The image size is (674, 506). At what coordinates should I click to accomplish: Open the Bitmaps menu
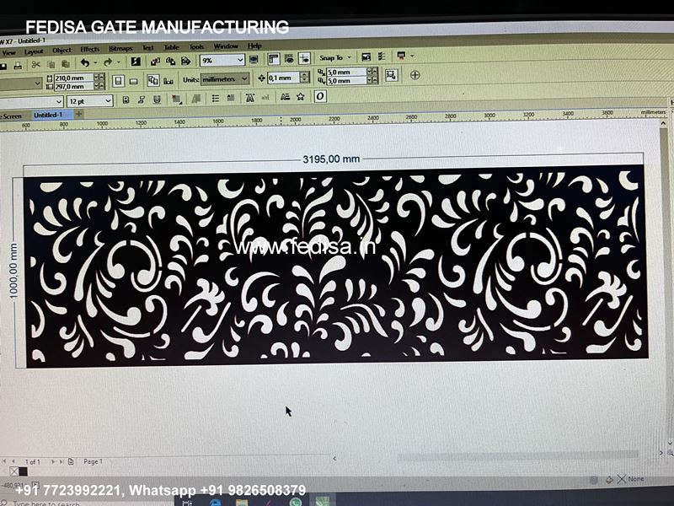[x=119, y=48]
